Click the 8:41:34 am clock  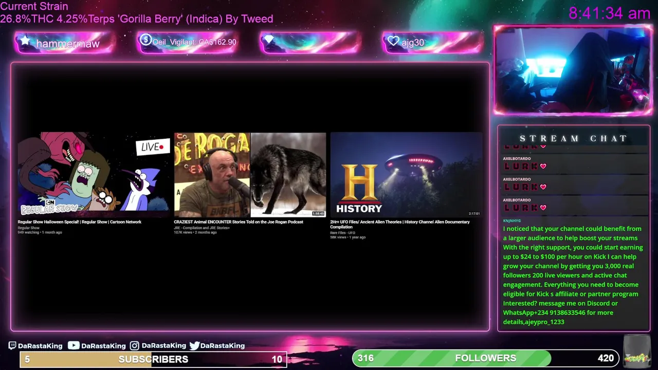tap(610, 13)
